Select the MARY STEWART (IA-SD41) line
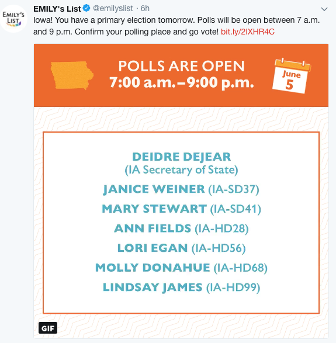Screen dimensions: 336x343 [x=181, y=209]
